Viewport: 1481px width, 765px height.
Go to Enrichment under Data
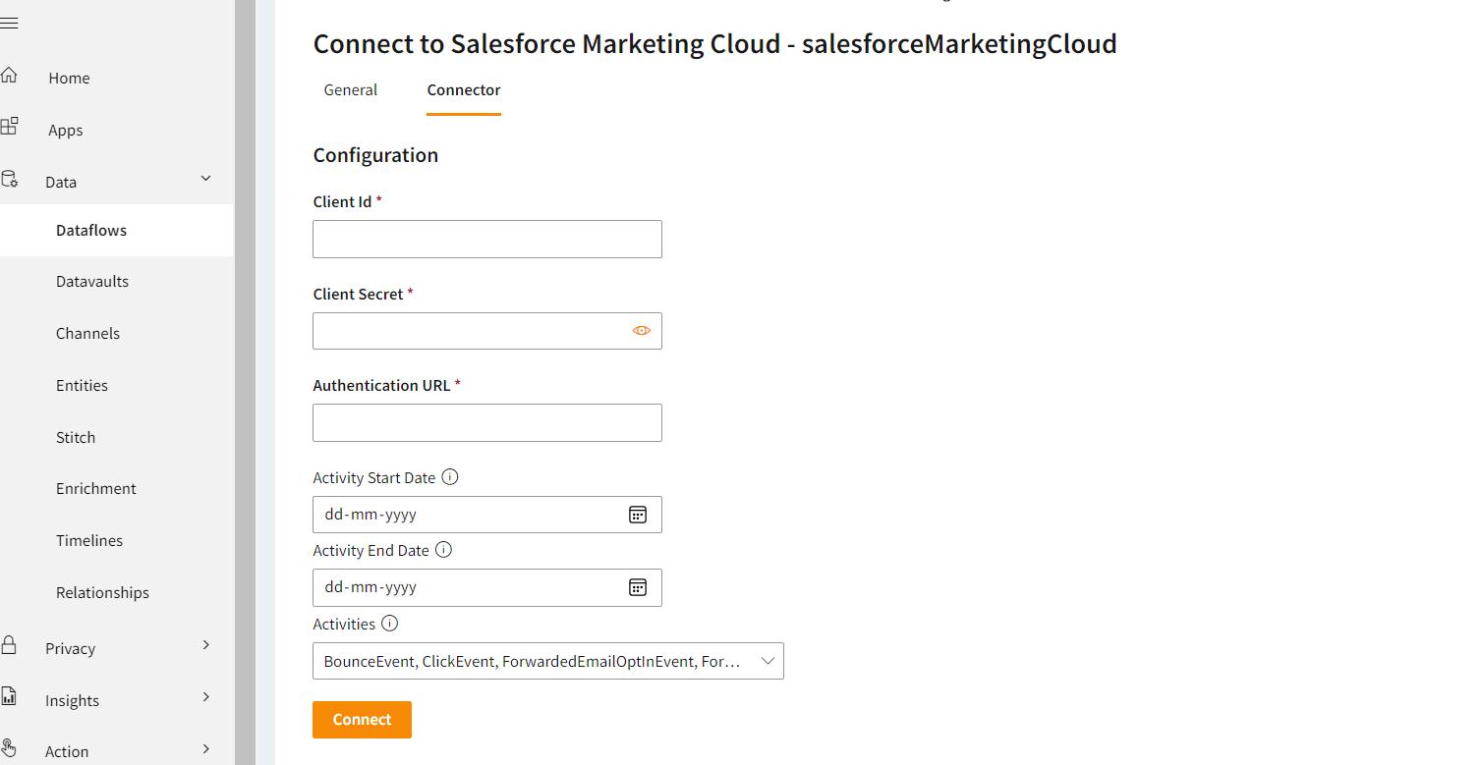[96, 489]
